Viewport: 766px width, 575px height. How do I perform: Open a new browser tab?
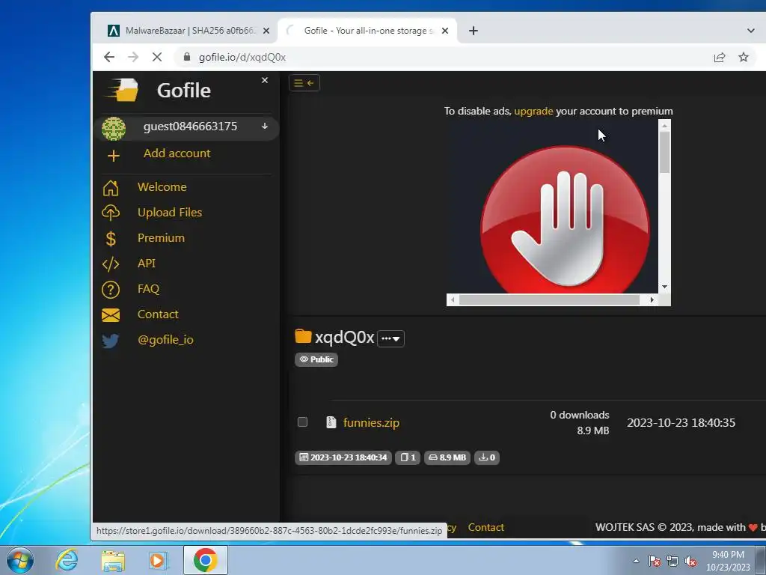click(x=473, y=31)
